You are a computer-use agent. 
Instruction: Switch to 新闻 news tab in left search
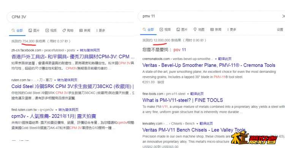click(85, 30)
